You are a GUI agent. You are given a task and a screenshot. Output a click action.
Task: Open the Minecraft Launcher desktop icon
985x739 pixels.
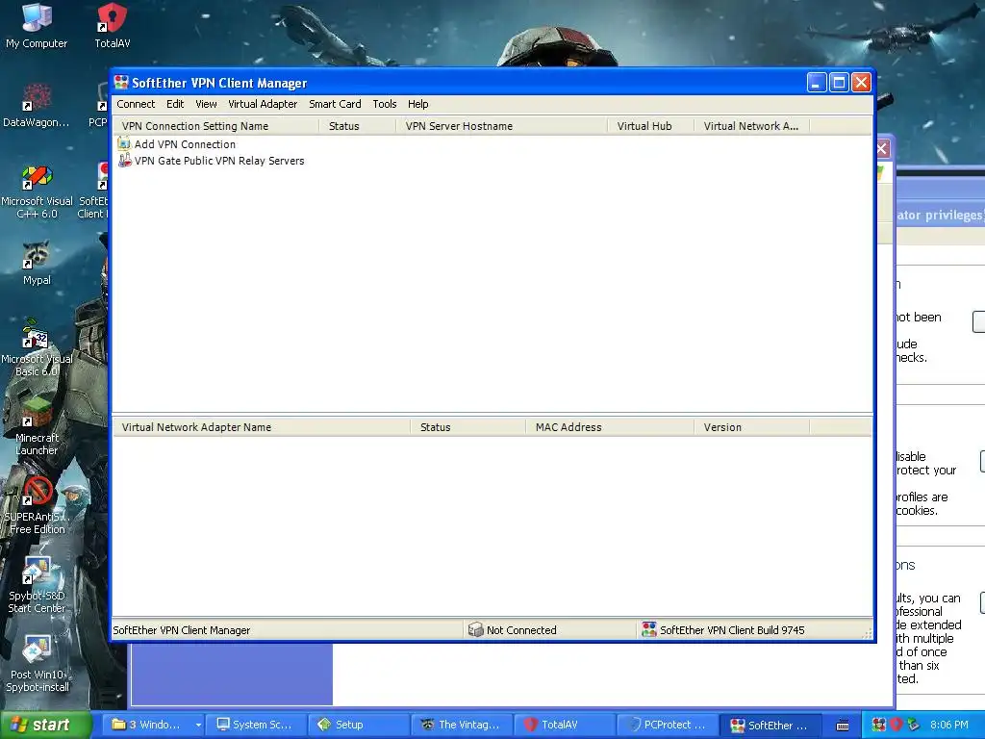pos(37,427)
